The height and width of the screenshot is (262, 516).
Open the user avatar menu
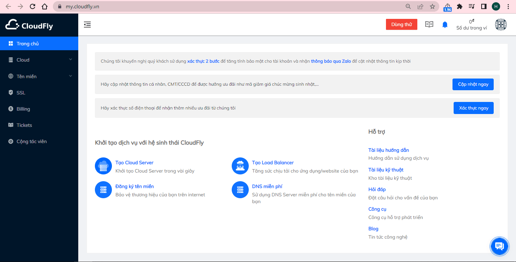[501, 25]
